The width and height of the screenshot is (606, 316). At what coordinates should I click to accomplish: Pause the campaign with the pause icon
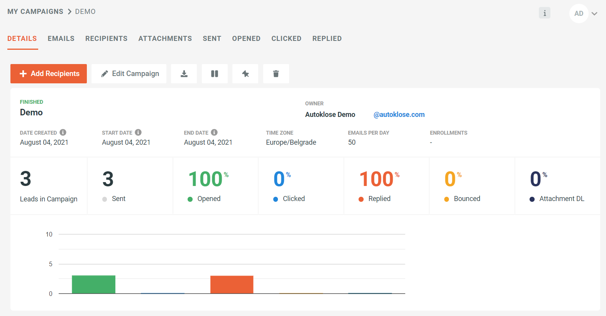[x=215, y=74]
